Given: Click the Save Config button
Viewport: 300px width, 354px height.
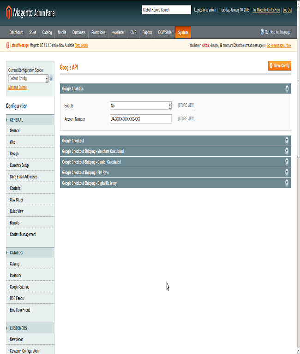Looking at the screenshot, I should 280,66.
